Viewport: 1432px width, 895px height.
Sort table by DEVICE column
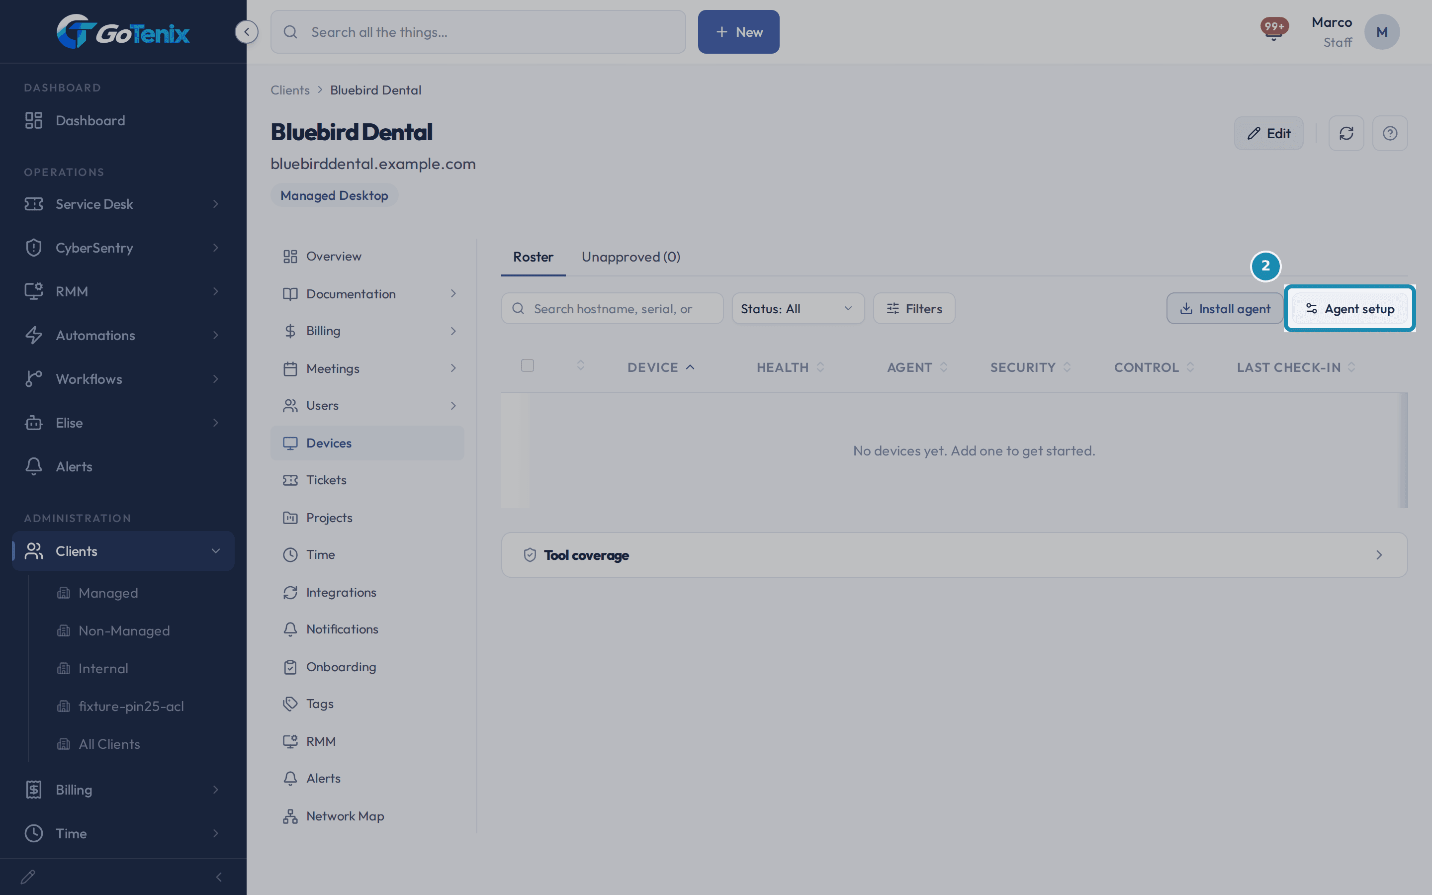click(660, 367)
